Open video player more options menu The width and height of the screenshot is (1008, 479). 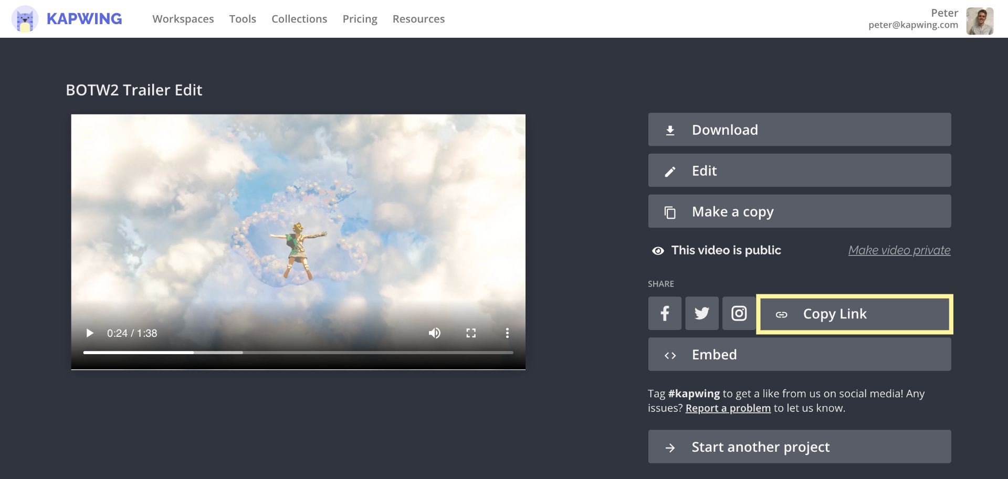507,333
